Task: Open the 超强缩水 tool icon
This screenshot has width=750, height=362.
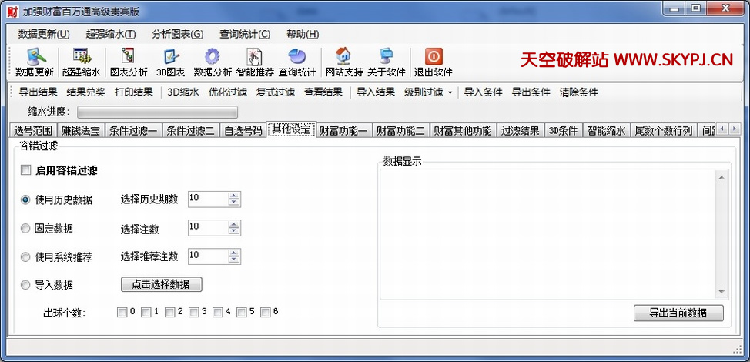Action: (x=82, y=57)
